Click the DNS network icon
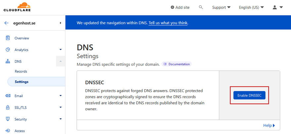This screenshot has width=291, height=134. 8,61
